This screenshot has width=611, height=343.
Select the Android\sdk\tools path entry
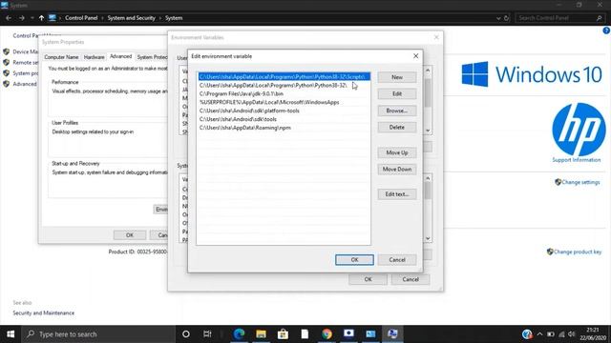[284, 119]
